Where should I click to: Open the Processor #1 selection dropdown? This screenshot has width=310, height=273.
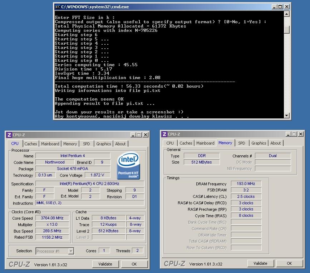pos(71,251)
